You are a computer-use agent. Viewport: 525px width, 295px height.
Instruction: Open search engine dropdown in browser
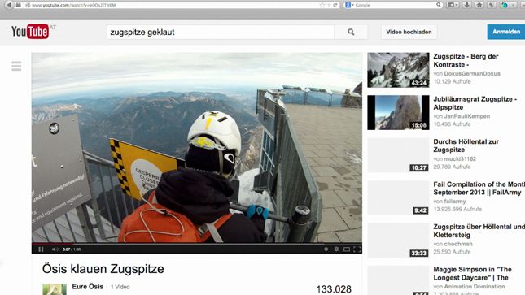point(349,5)
